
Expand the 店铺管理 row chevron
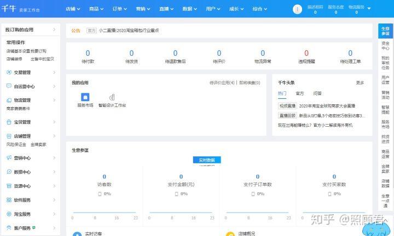coord(54,136)
